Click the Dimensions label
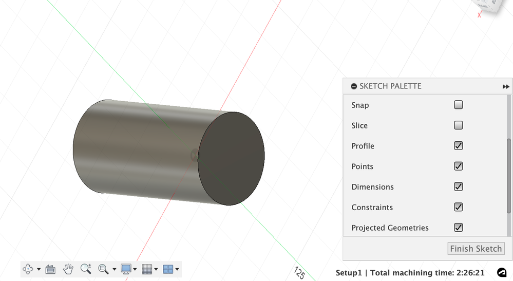The width and height of the screenshot is (513, 281). [372, 187]
